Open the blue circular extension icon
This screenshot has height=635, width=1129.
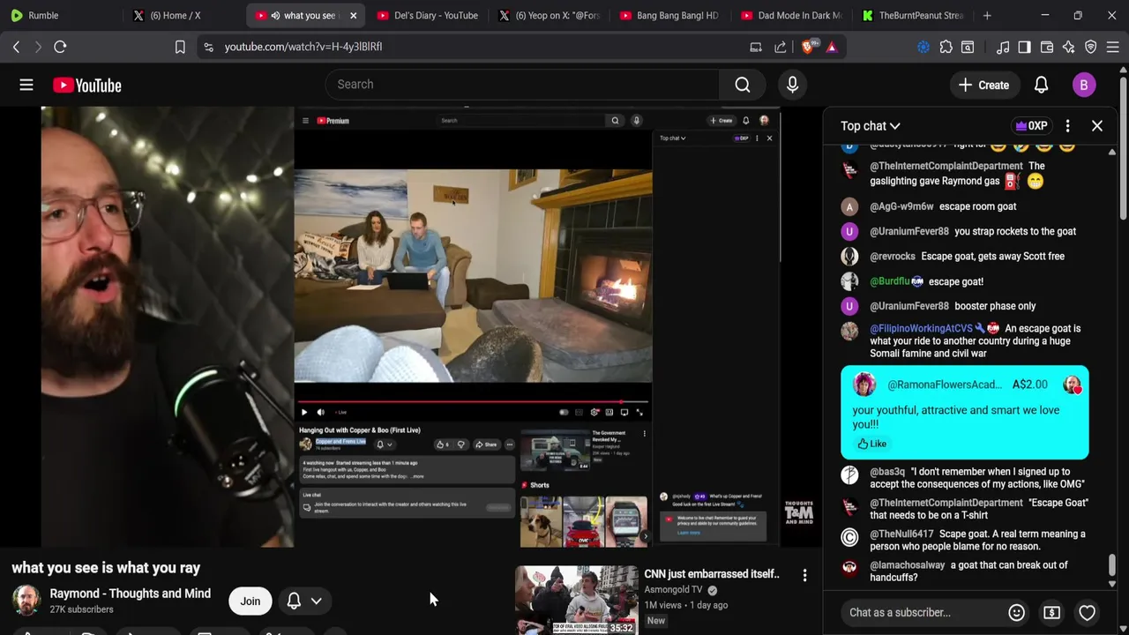point(923,47)
